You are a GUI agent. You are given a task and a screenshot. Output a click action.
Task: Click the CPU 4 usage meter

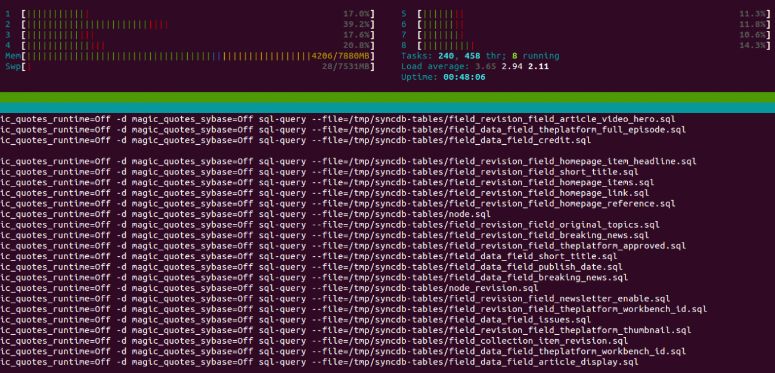click(198, 45)
